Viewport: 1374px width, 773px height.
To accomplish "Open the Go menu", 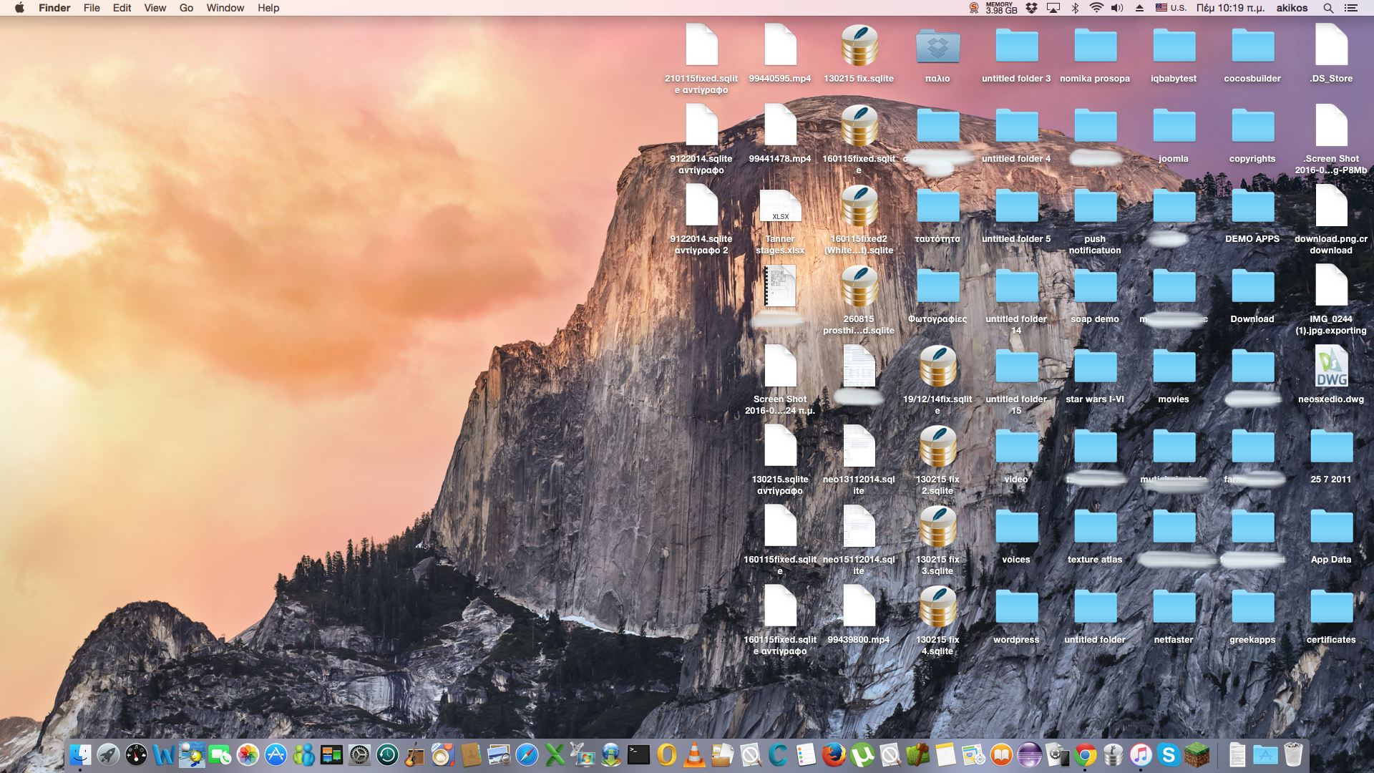I will [186, 8].
